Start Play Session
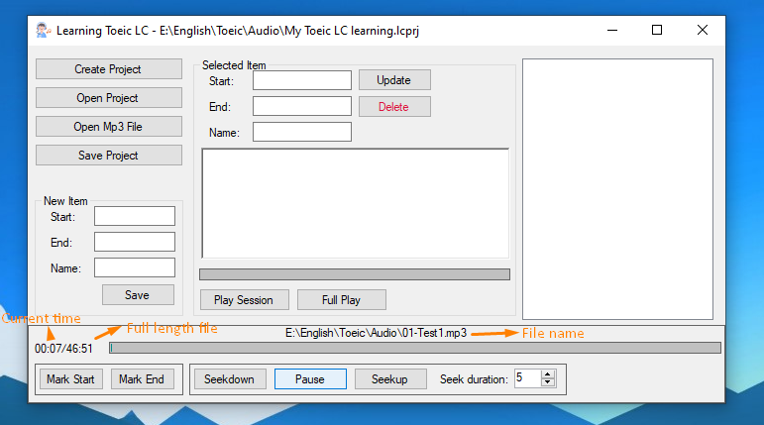The height and width of the screenshot is (425, 764). tap(244, 300)
